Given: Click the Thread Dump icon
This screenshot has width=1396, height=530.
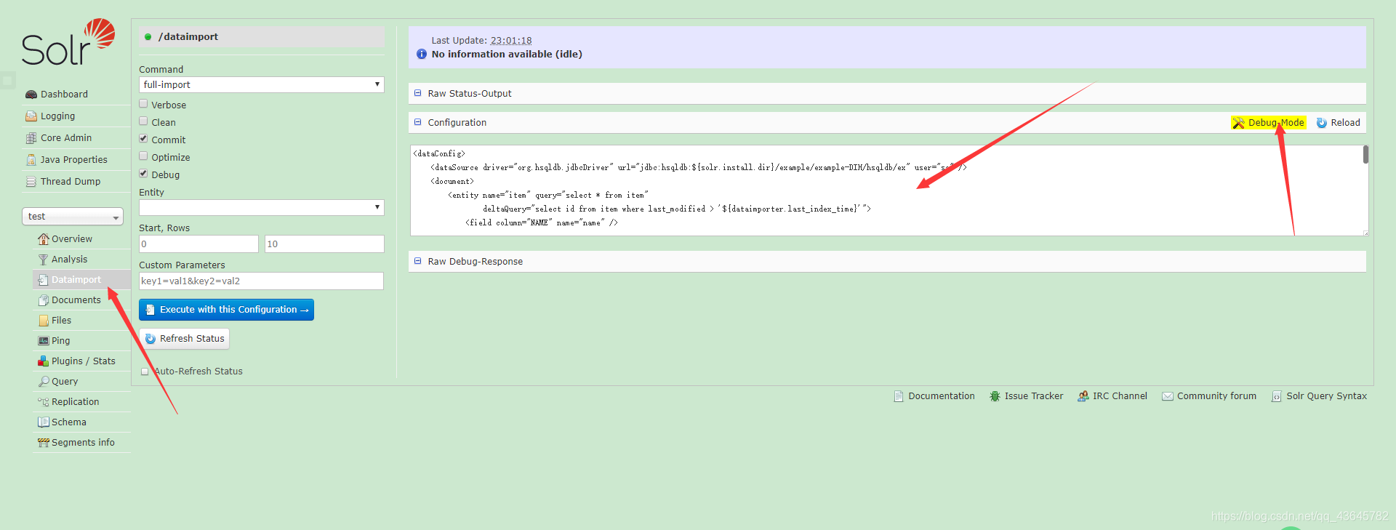Looking at the screenshot, I should 31,182.
